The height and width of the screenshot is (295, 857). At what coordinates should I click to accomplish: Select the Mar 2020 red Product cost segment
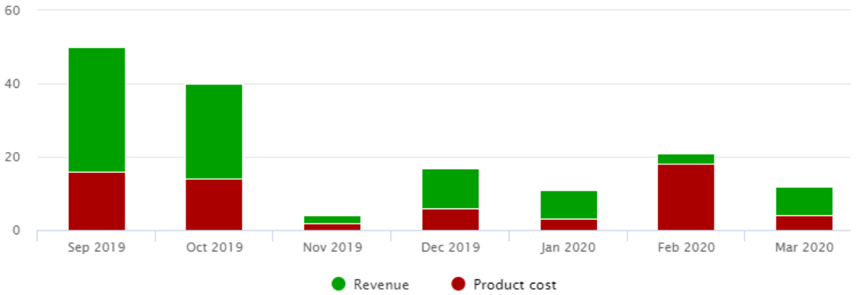[x=804, y=223]
